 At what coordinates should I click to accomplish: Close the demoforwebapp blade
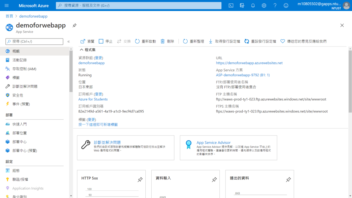[x=342, y=25]
